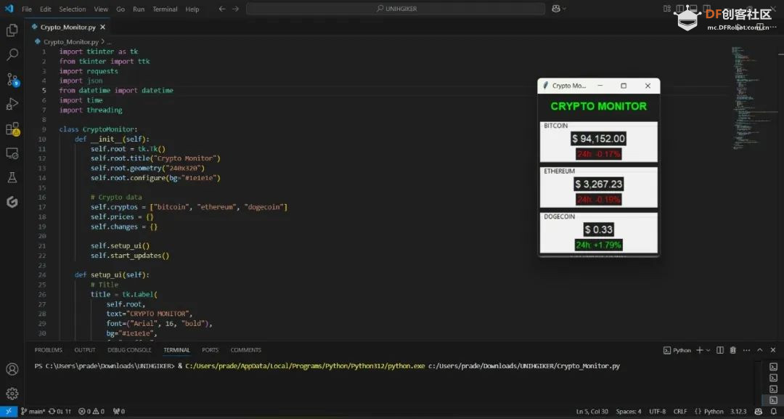The image size is (784, 419).
Task: Click the code minimap overview
Action: click(755, 98)
